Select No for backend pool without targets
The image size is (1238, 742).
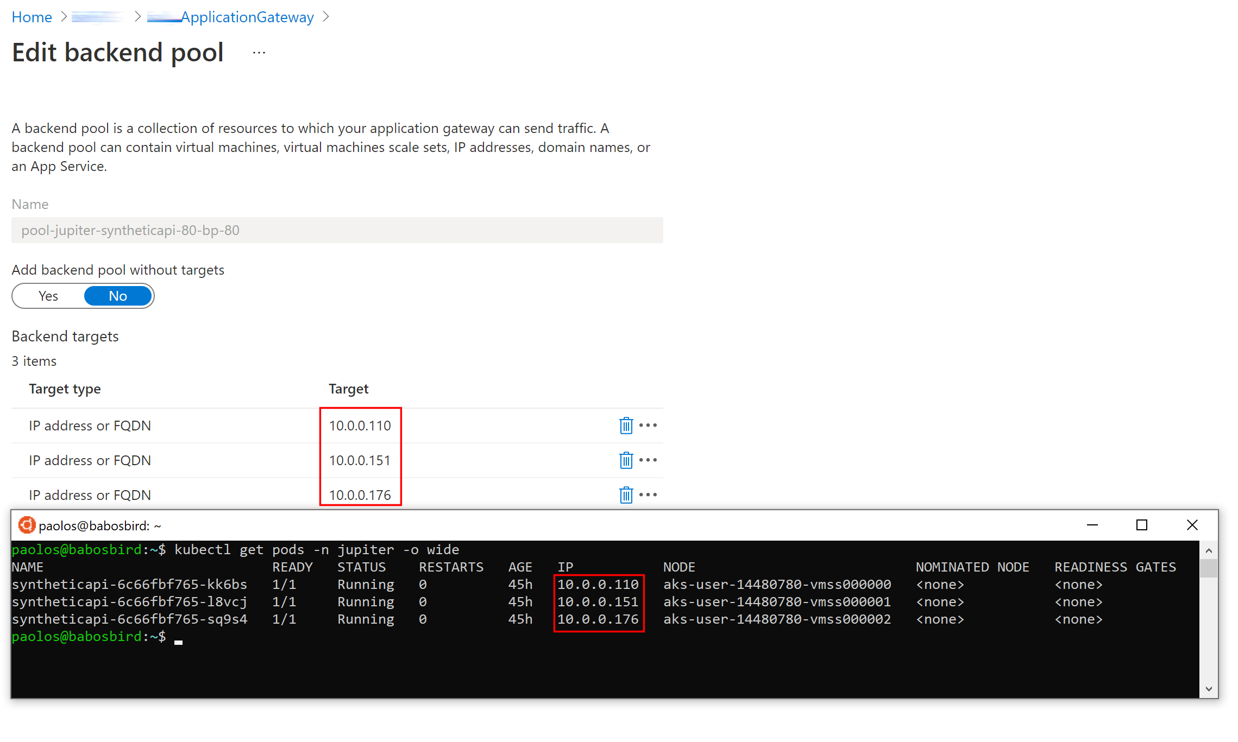click(118, 296)
